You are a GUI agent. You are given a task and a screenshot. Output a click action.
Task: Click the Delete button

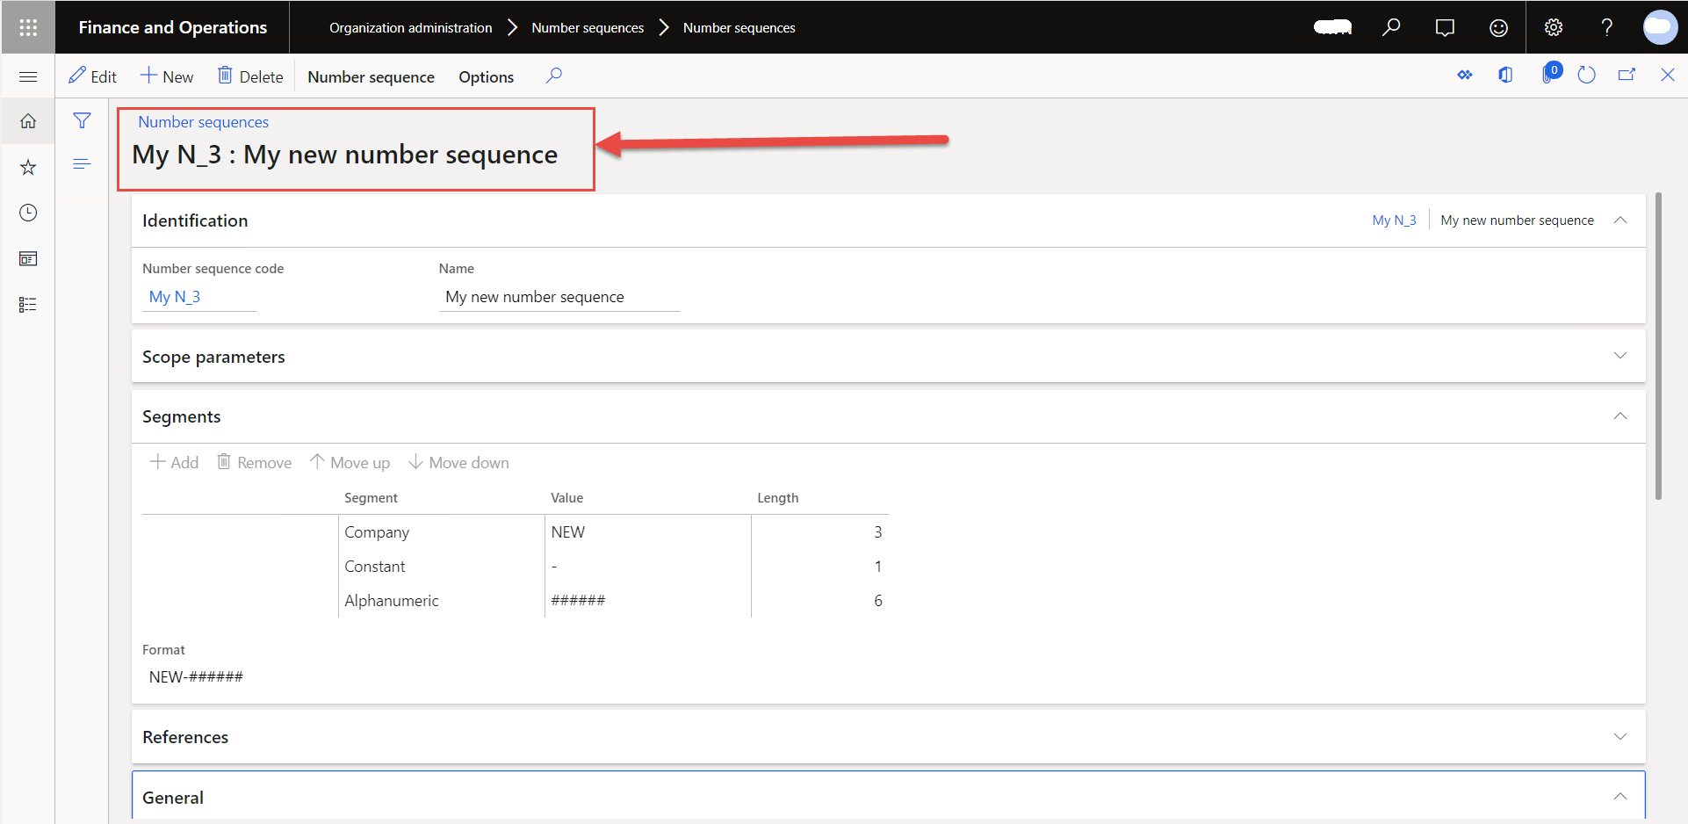[250, 76]
